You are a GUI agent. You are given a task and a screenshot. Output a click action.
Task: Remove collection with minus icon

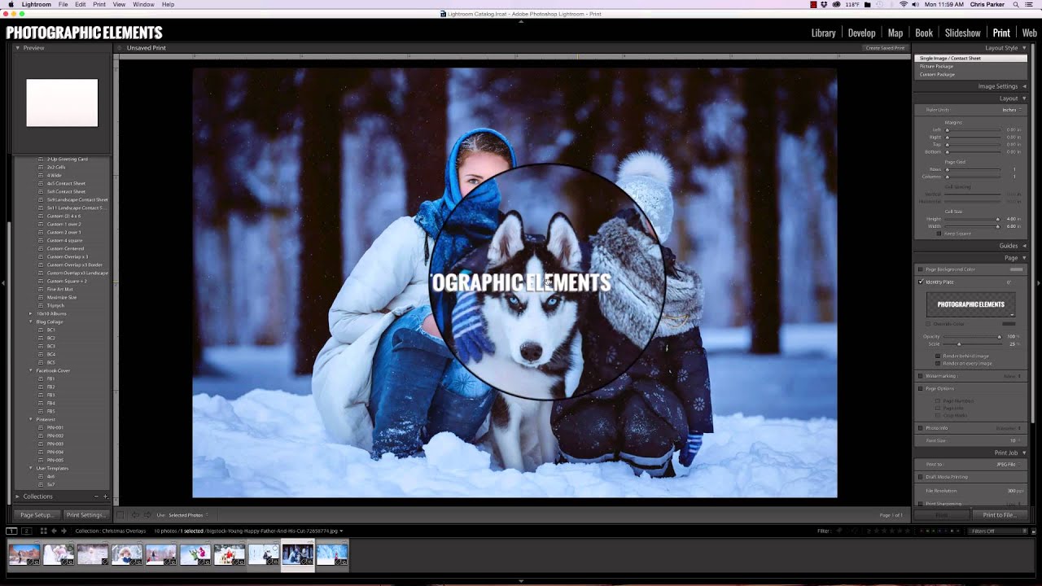coord(96,496)
